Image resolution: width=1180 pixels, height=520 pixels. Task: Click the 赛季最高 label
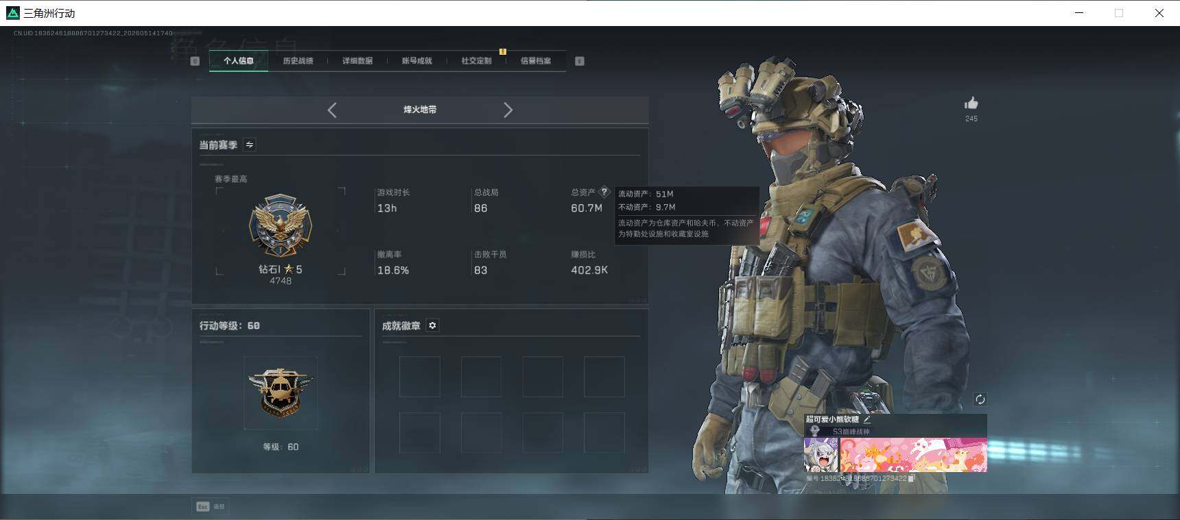click(231, 179)
